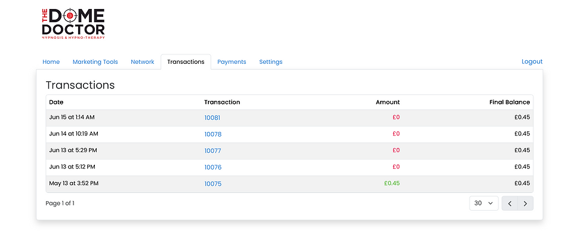Go to previous page with left chevron

coord(510,204)
